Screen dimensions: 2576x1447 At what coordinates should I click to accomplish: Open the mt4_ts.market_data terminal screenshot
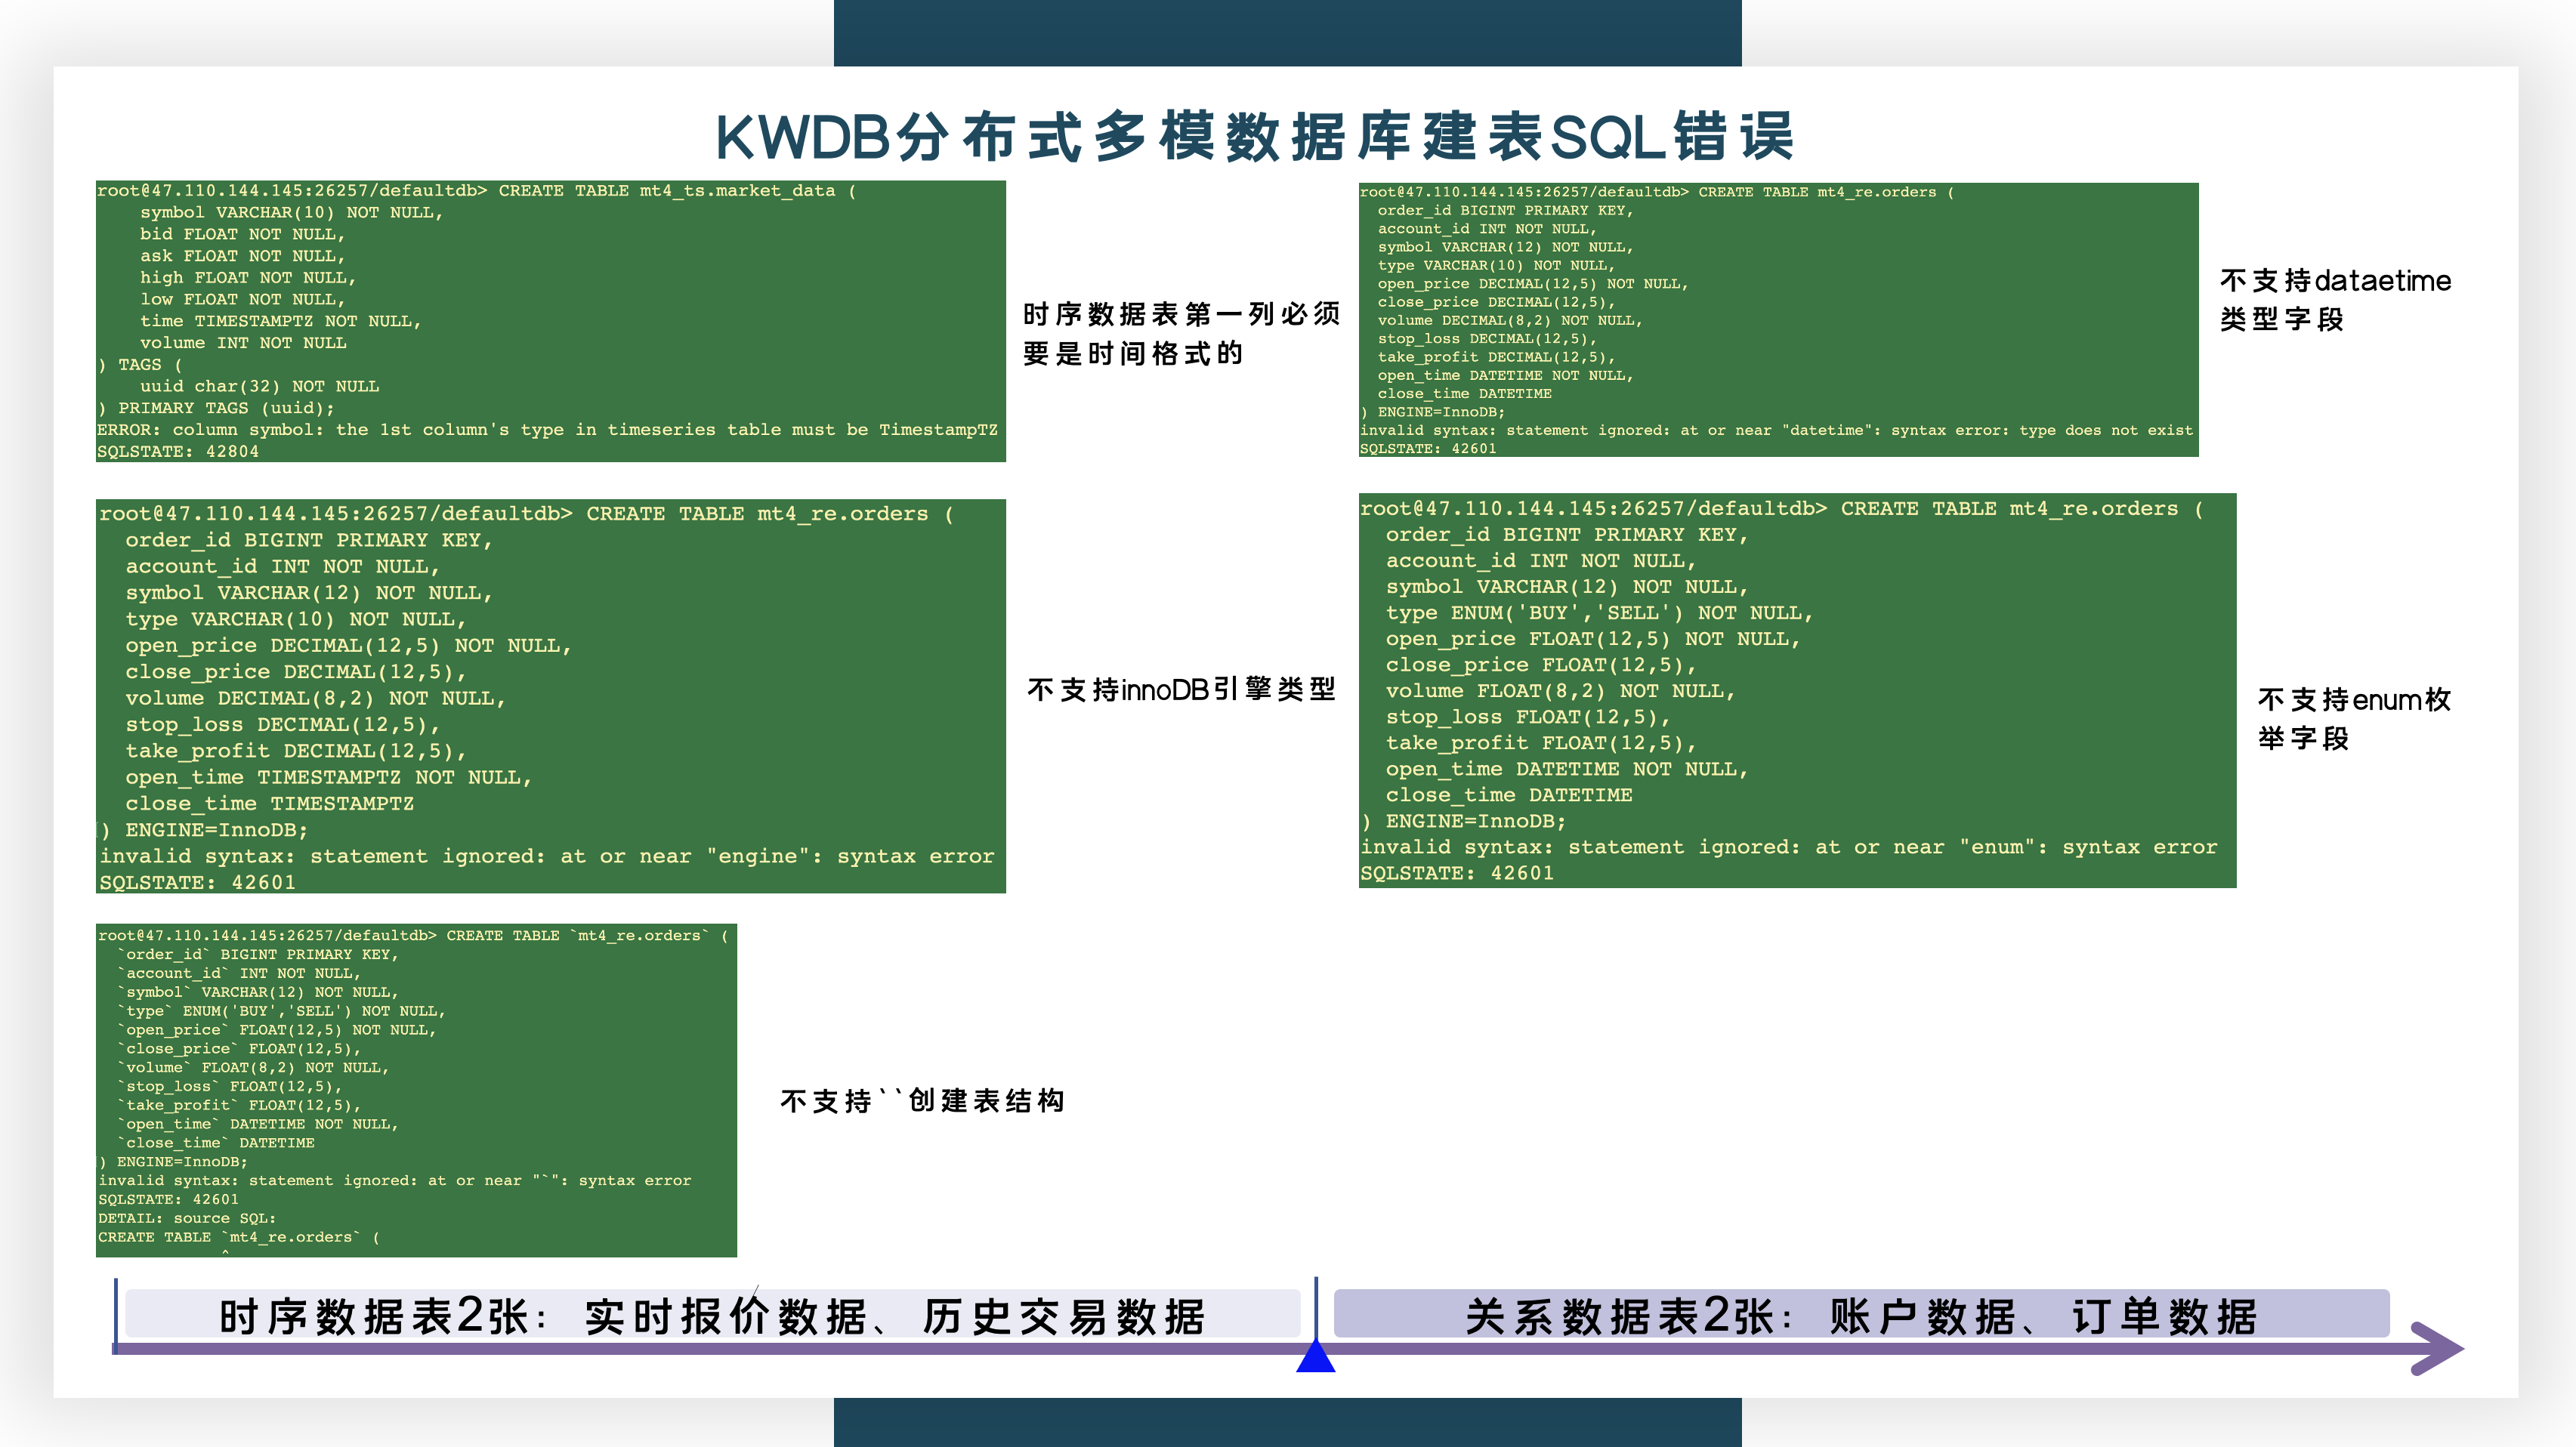(551, 321)
